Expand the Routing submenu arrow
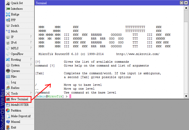The image size is (189, 130). coord(31,59)
